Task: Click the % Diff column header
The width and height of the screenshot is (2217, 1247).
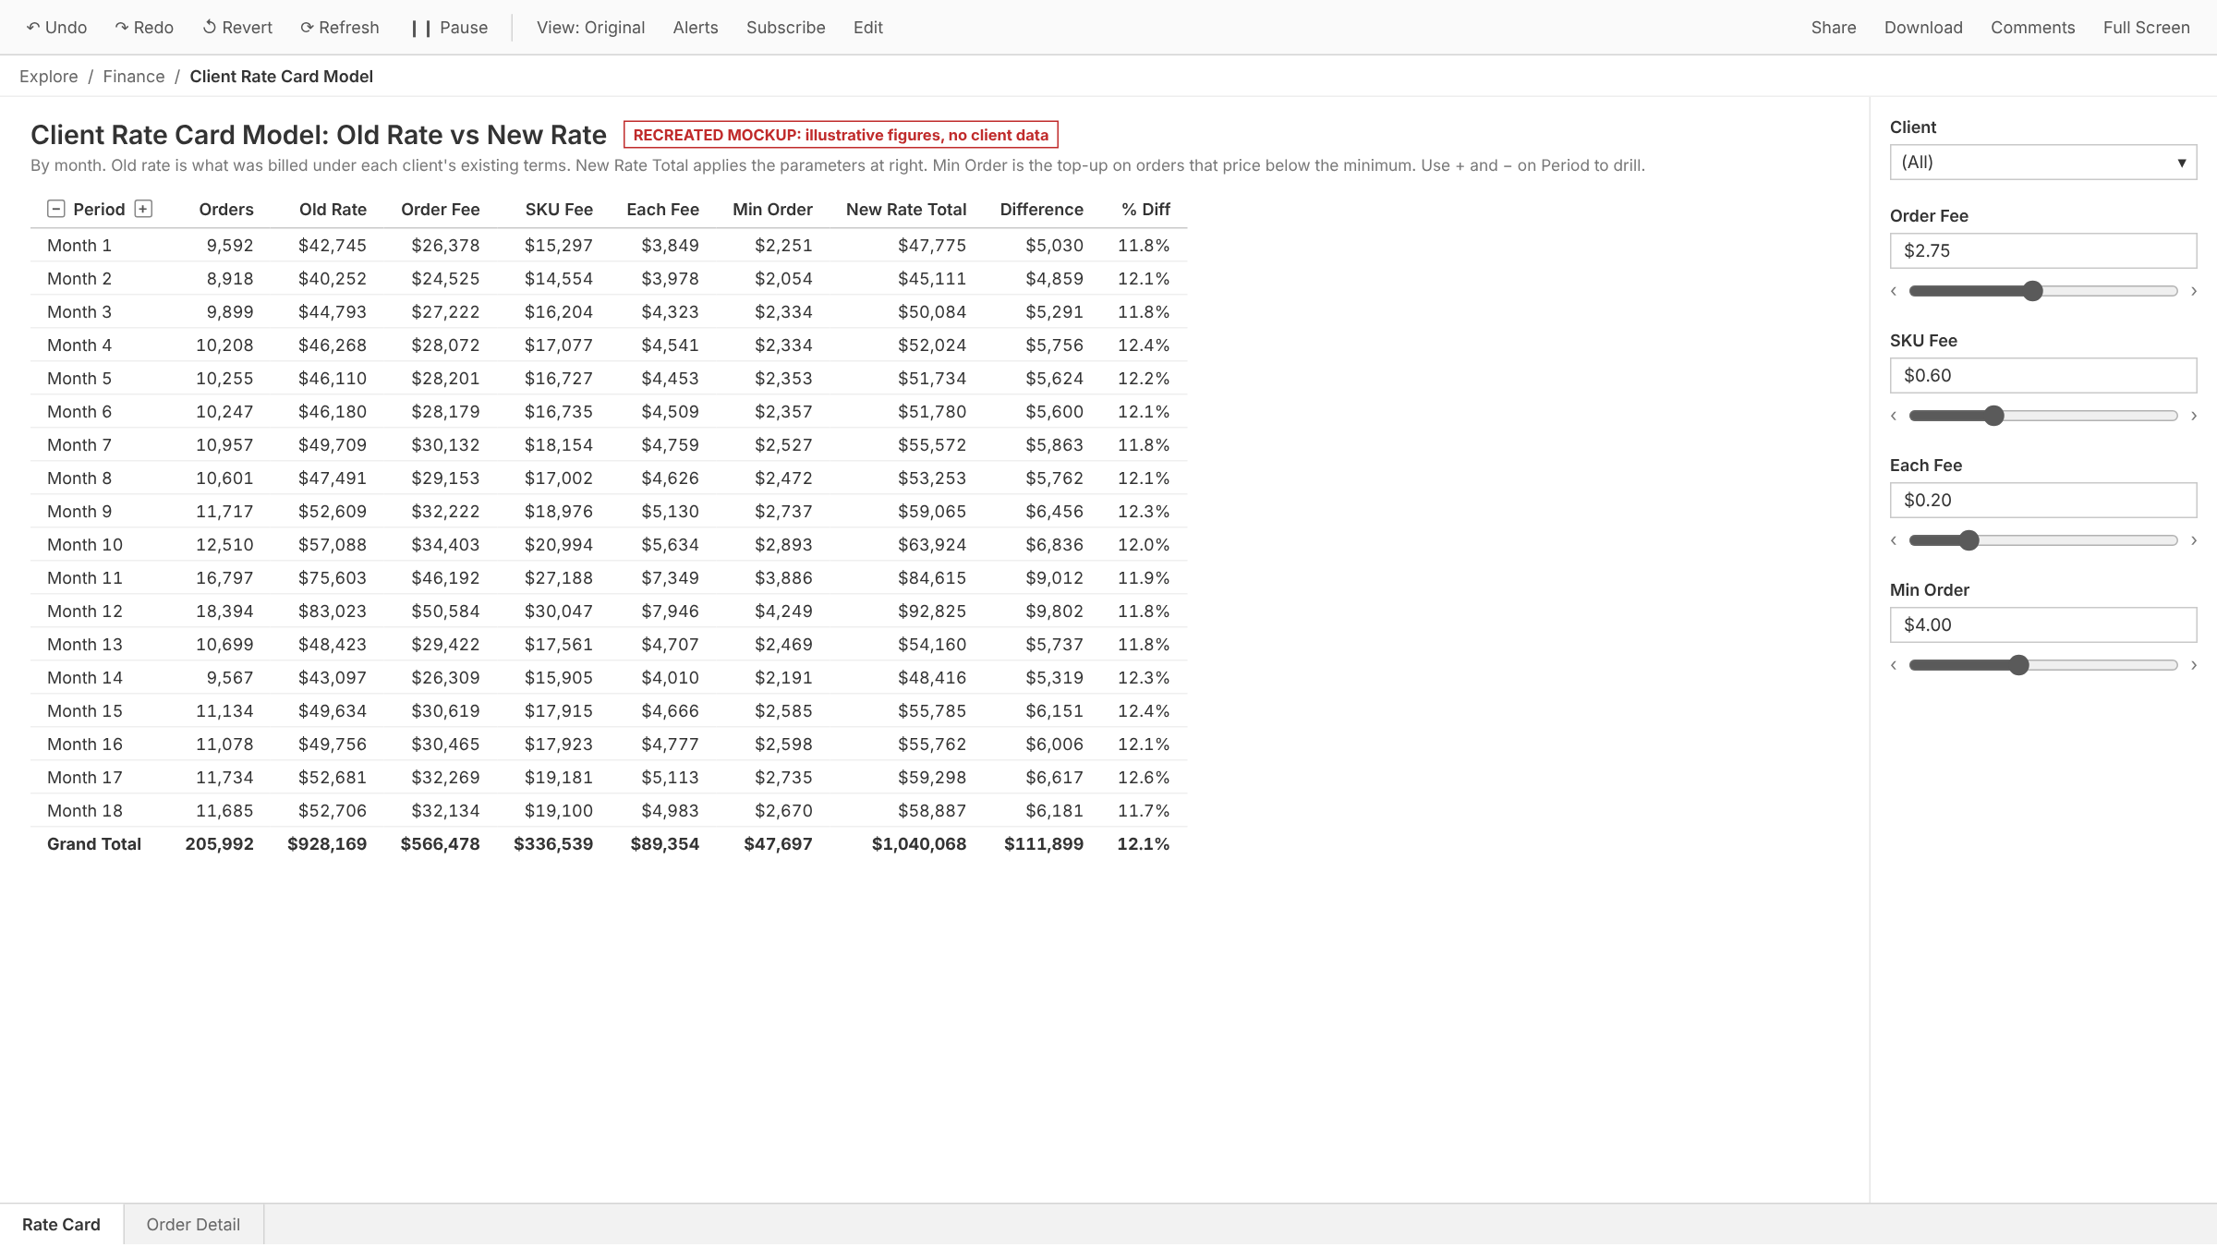Action: coord(1145,210)
